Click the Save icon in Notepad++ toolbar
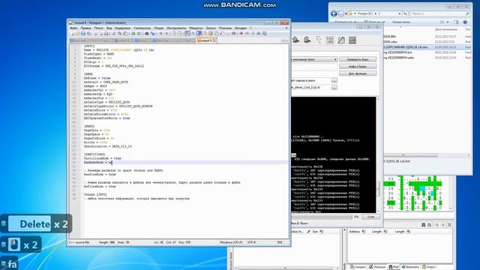 click(x=82, y=33)
